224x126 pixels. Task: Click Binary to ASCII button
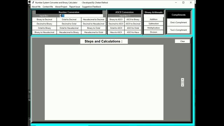pyautogui.click(x=116, y=20)
